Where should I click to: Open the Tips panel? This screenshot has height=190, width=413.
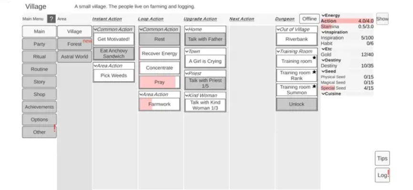point(382,159)
